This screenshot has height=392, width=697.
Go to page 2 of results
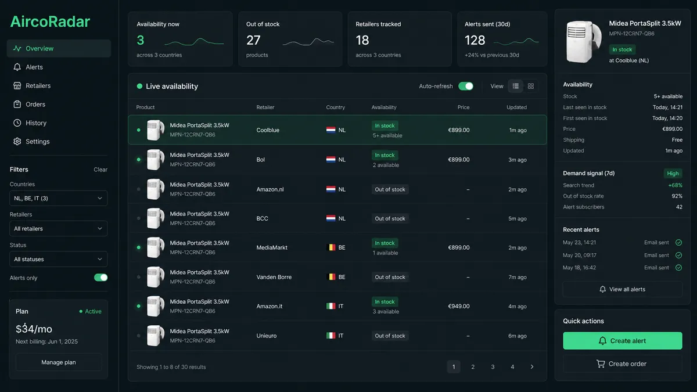pyautogui.click(x=473, y=366)
